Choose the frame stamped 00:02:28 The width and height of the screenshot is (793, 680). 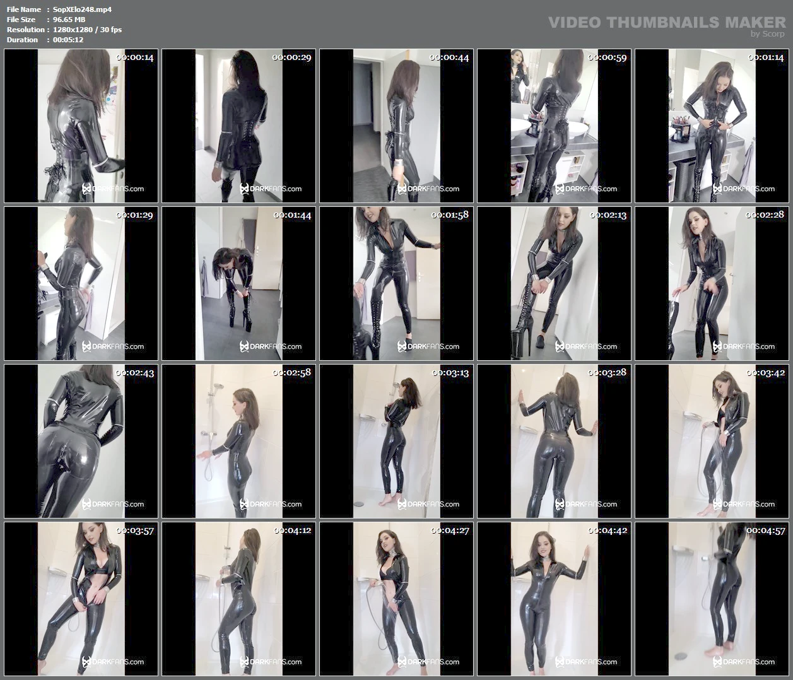712,283
